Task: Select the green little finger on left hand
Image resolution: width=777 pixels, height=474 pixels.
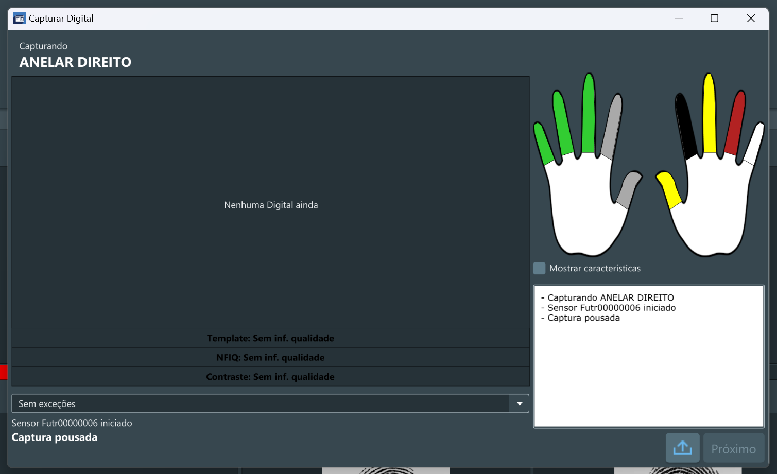Action: tap(544, 144)
